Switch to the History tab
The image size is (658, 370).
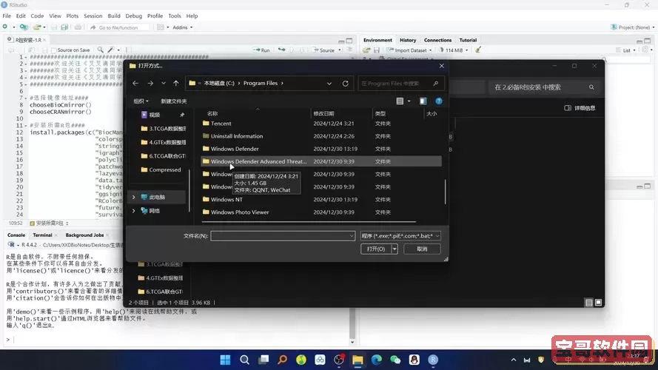[408, 40]
